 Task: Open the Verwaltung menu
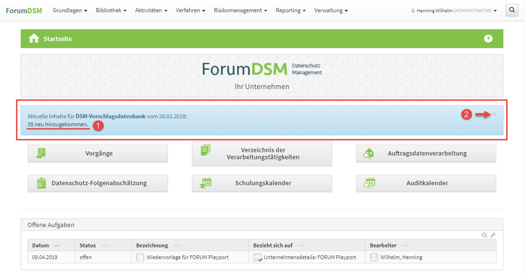coord(331,10)
